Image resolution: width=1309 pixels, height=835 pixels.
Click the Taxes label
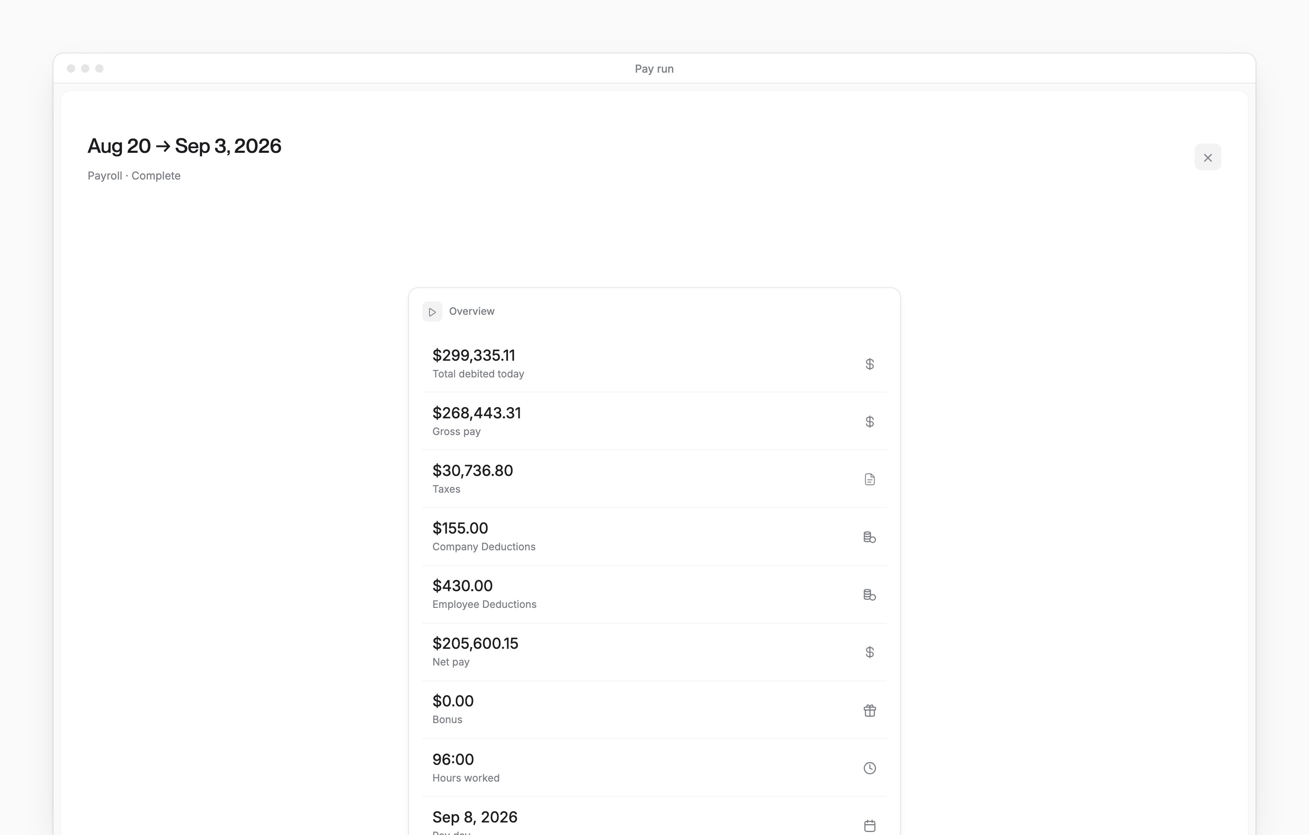coord(446,489)
